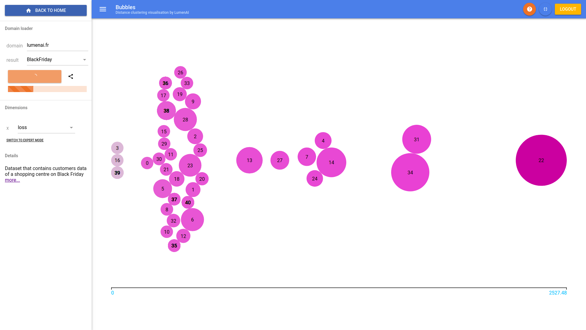Select the largest bubble labeled 22

(541, 160)
